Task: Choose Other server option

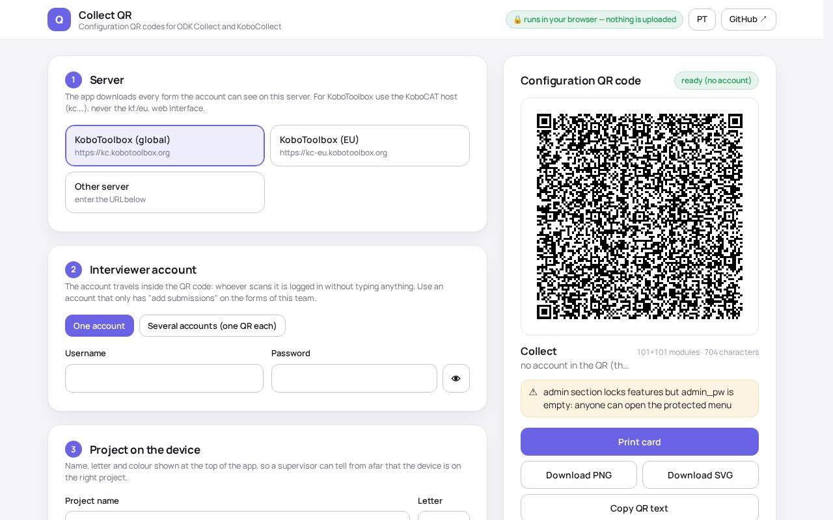Action: pyautogui.click(x=165, y=192)
